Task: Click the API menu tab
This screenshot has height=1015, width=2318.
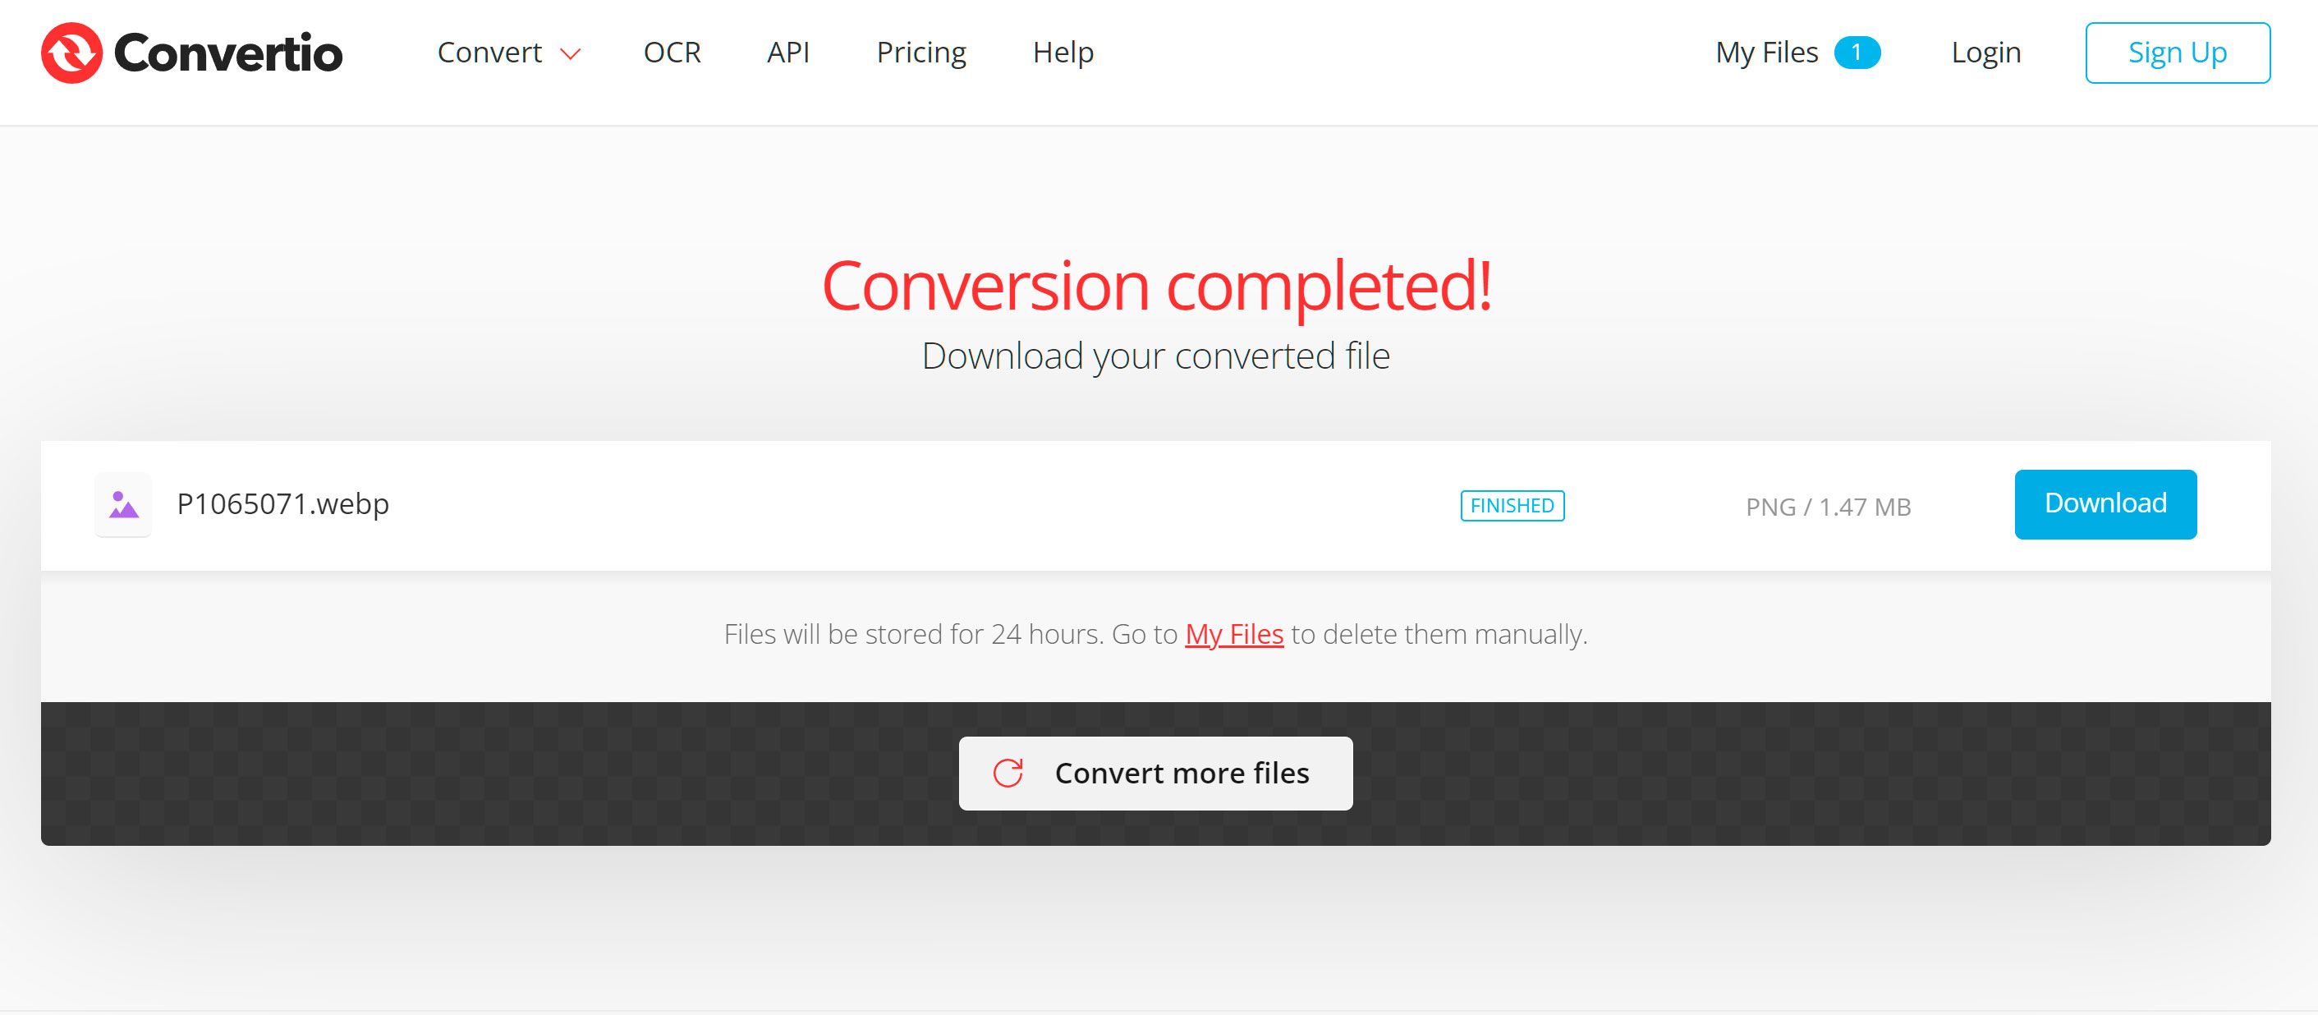Action: 788,52
